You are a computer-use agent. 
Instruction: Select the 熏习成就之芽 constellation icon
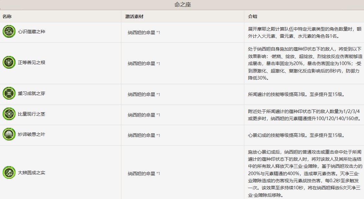pos(9,93)
